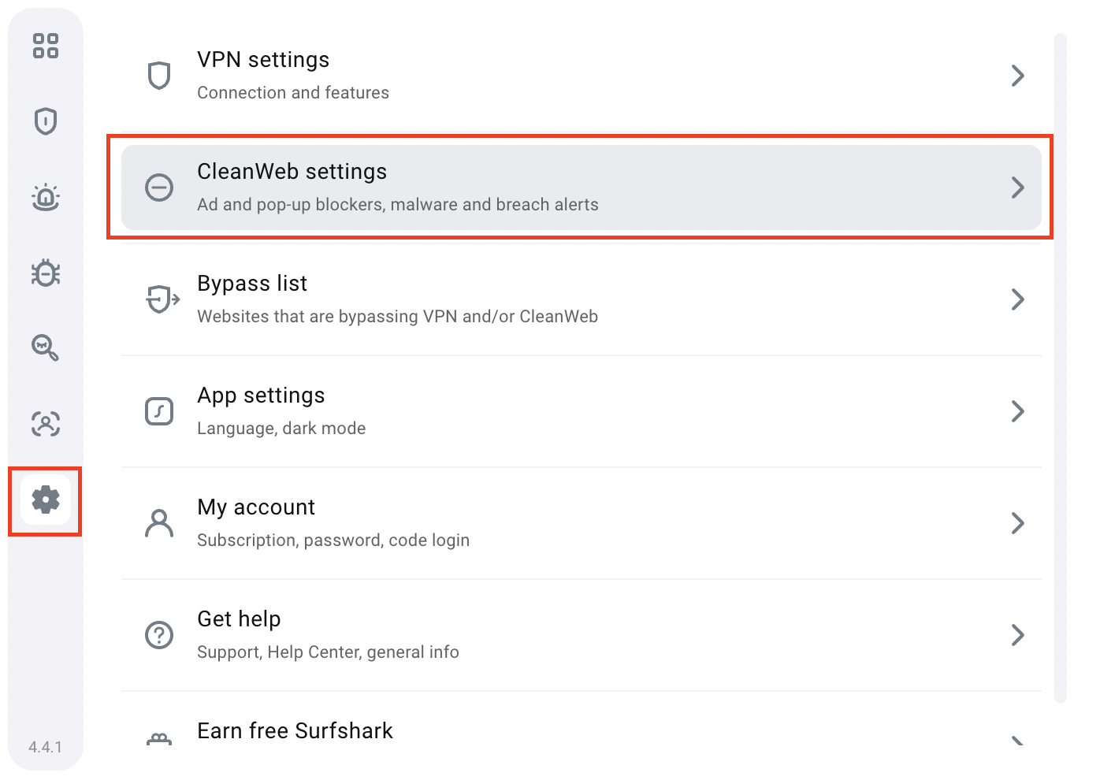The width and height of the screenshot is (1100, 780).
Task: Expand VPN settings via its chevron
Action: click(x=1017, y=76)
